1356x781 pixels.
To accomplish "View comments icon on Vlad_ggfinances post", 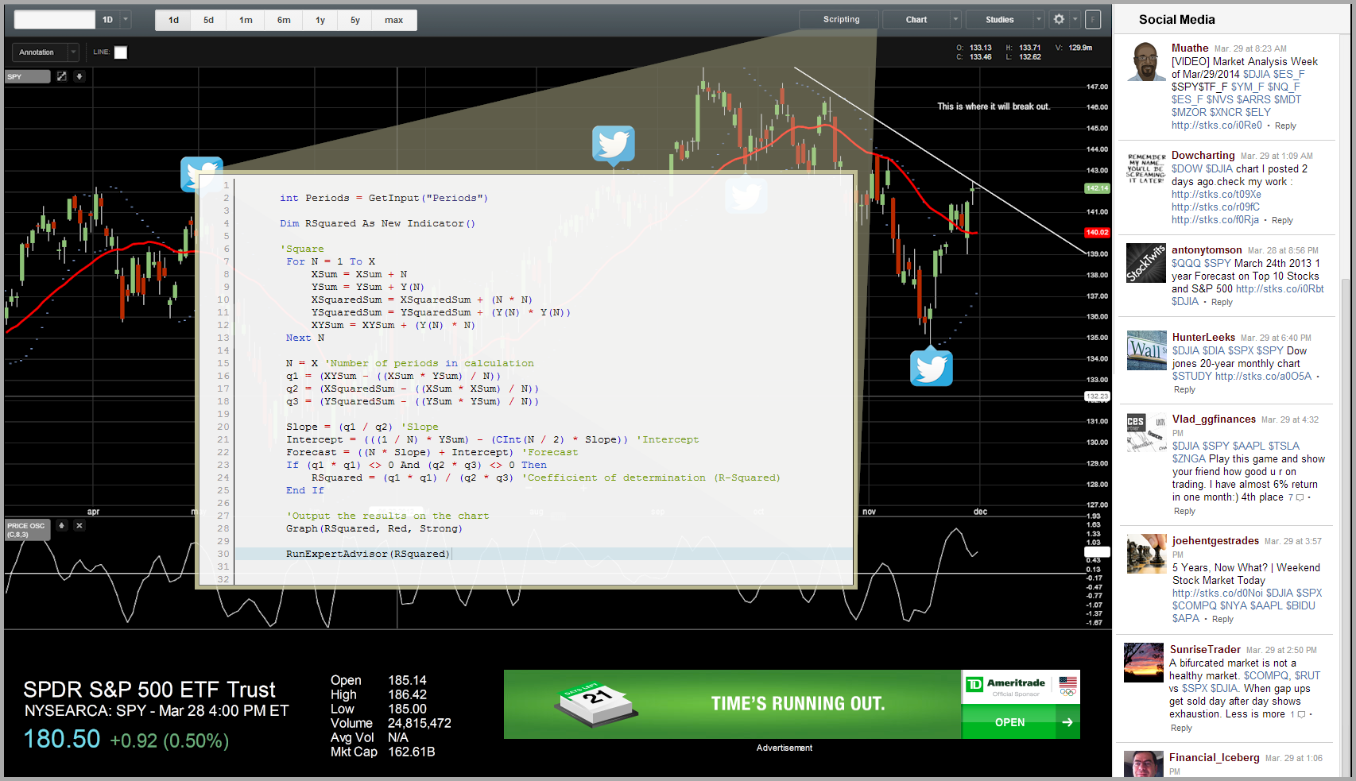I will (1300, 498).
